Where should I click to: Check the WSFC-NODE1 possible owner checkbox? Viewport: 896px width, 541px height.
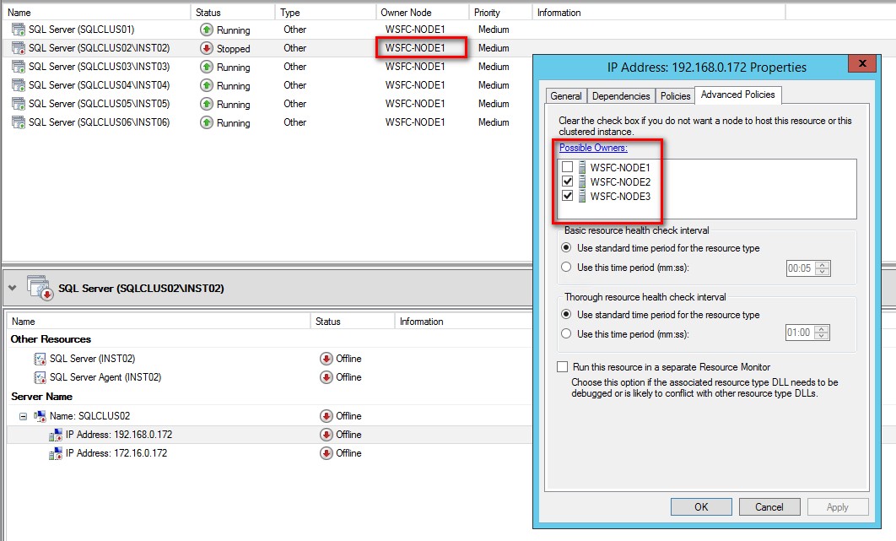(568, 167)
